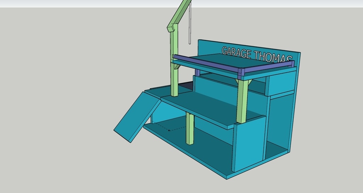Viewport: 363px width, 193px height.
Task: Click the white hanging crane cable
Action: click(x=190, y=23)
